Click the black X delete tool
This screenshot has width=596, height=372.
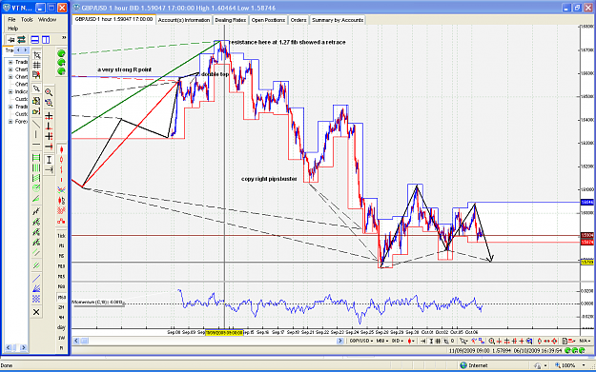click(x=36, y=312)
